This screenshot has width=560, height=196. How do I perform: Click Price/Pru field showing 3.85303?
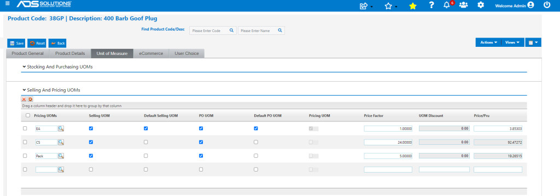coord(498,129)
